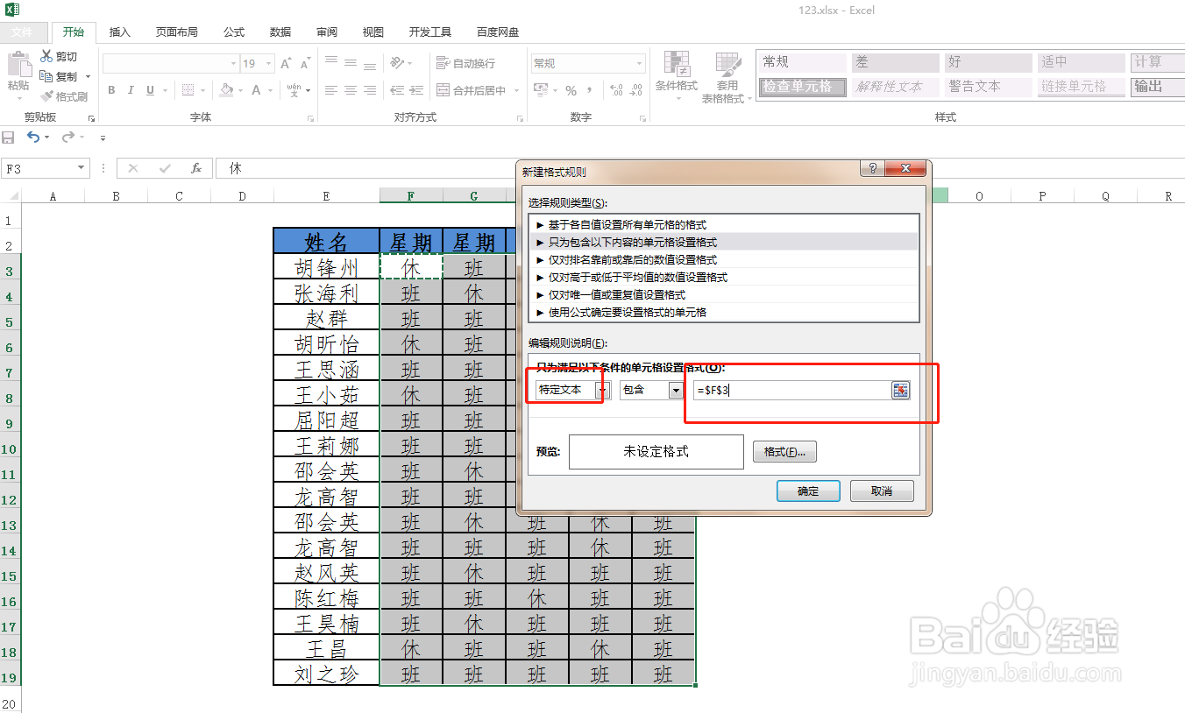Select rule type 基于各自值设置所有单元格的格式

tap(724, 225)
